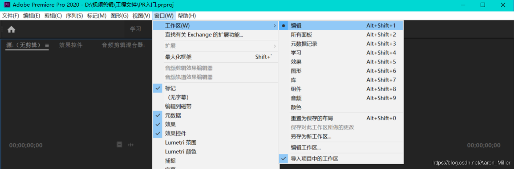
Task: Expand the 工作区(W) submenu
Action: 216,26
